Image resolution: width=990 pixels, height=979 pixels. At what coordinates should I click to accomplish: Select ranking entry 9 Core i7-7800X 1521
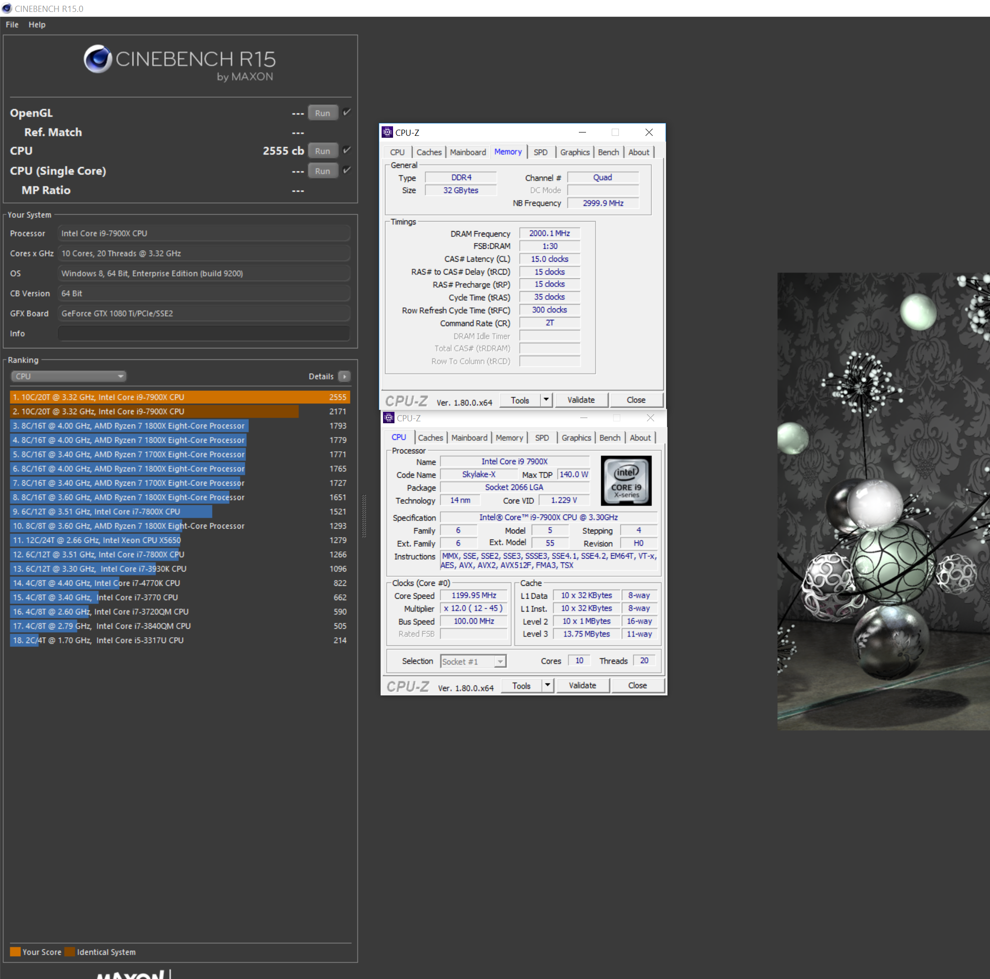[x=179, y=511]
